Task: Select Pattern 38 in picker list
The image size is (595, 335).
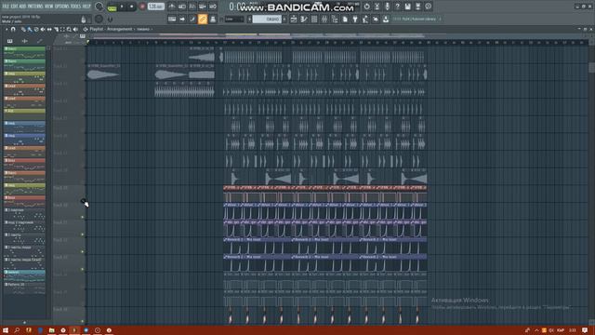Action: (x=25, y=288)
